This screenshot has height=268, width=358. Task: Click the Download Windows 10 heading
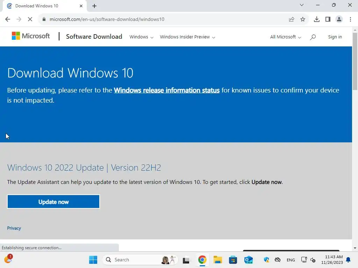click(x=70, y=73)
